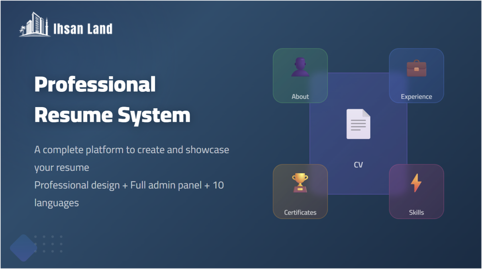Click the dotted grid pattern
The image size is (482, 269).
tap(49, 244)
